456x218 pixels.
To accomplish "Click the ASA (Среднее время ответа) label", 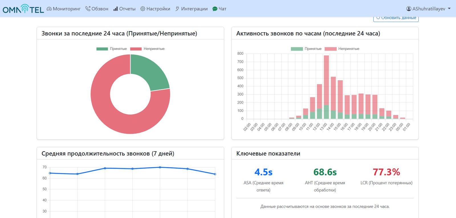I will point(263,186).
